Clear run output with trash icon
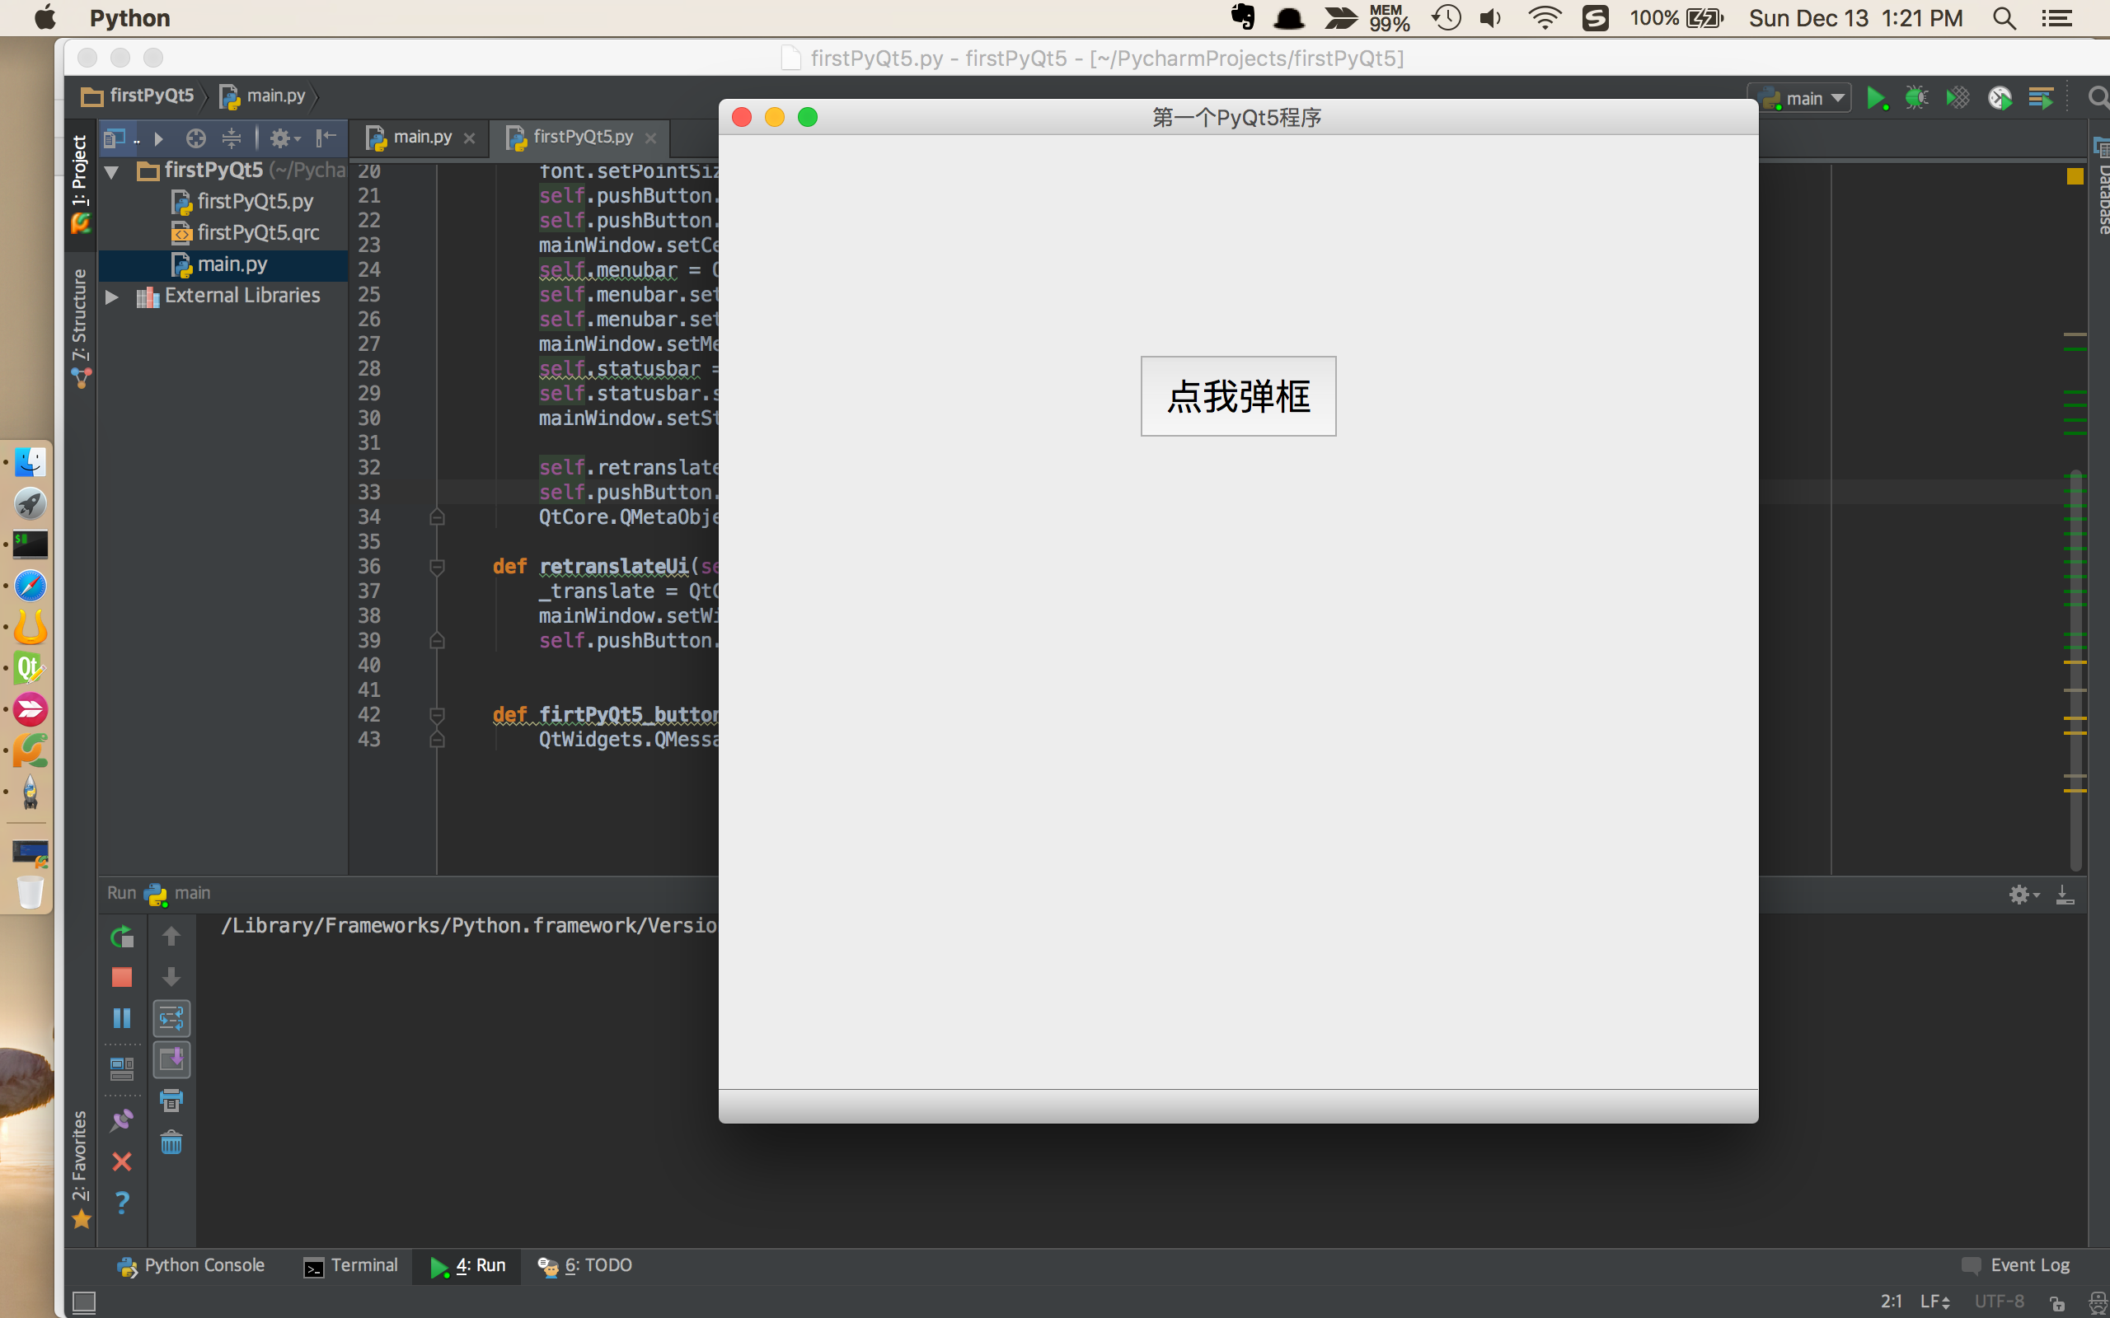 tap(171, 1143)
